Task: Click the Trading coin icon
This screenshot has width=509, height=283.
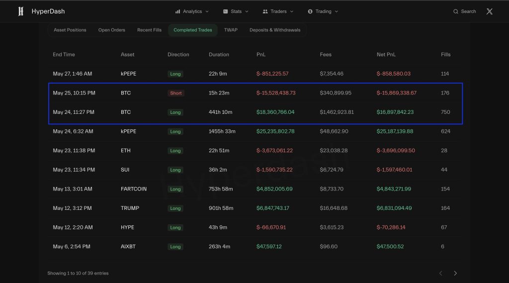Action: pyautogui.click(x=310, y=11)
